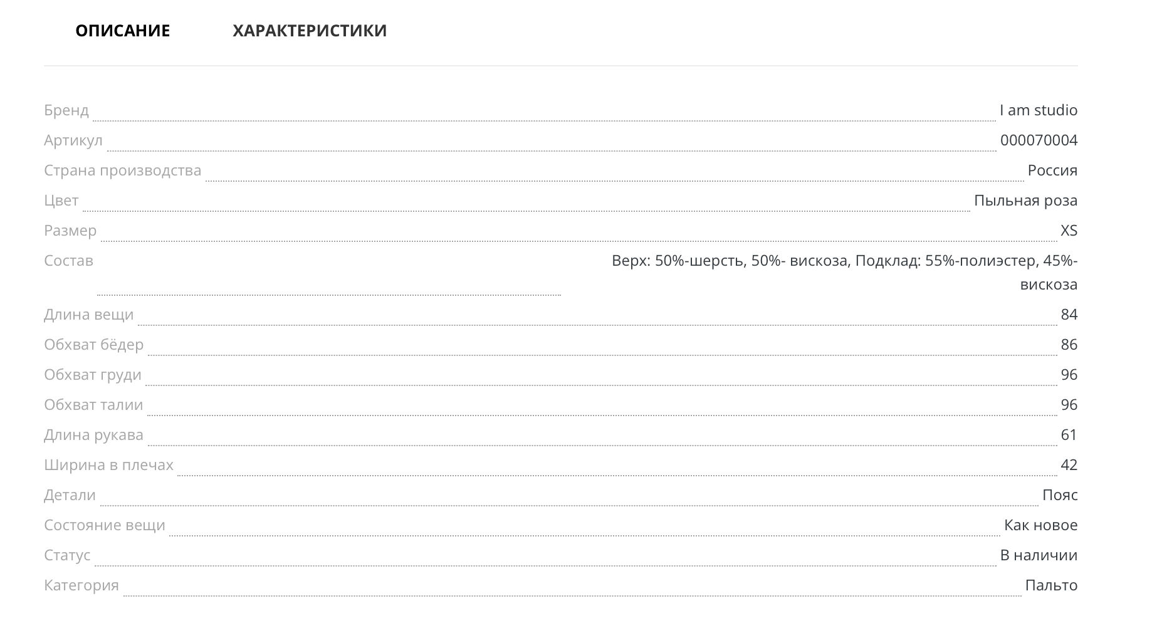Click the Длина вещи value 84
The image size is (1152, 638).
[x=1069, y=315]
